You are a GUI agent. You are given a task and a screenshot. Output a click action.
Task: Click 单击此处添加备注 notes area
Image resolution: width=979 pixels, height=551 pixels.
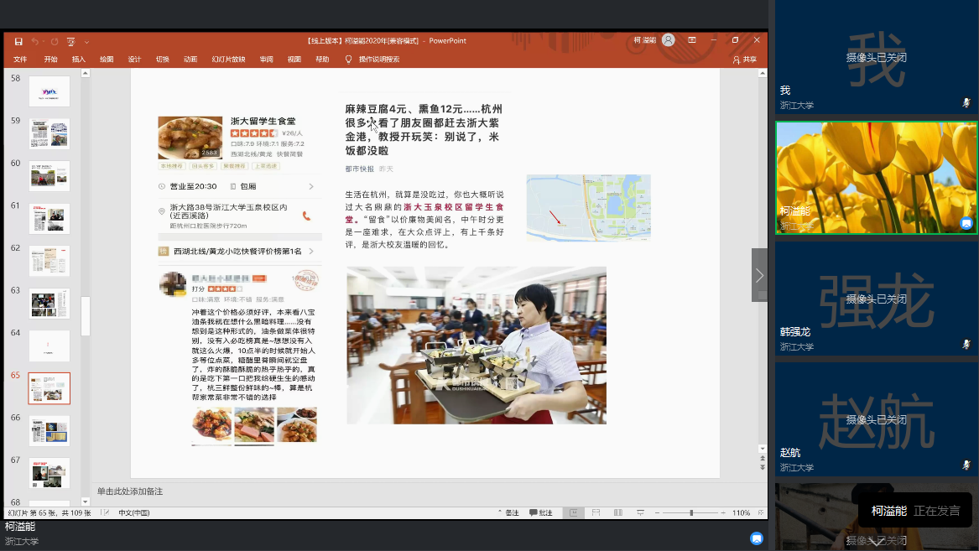tap(130, 491)
